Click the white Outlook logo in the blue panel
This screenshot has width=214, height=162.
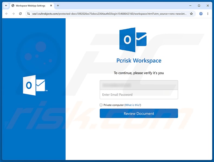(x=35, y=85)
